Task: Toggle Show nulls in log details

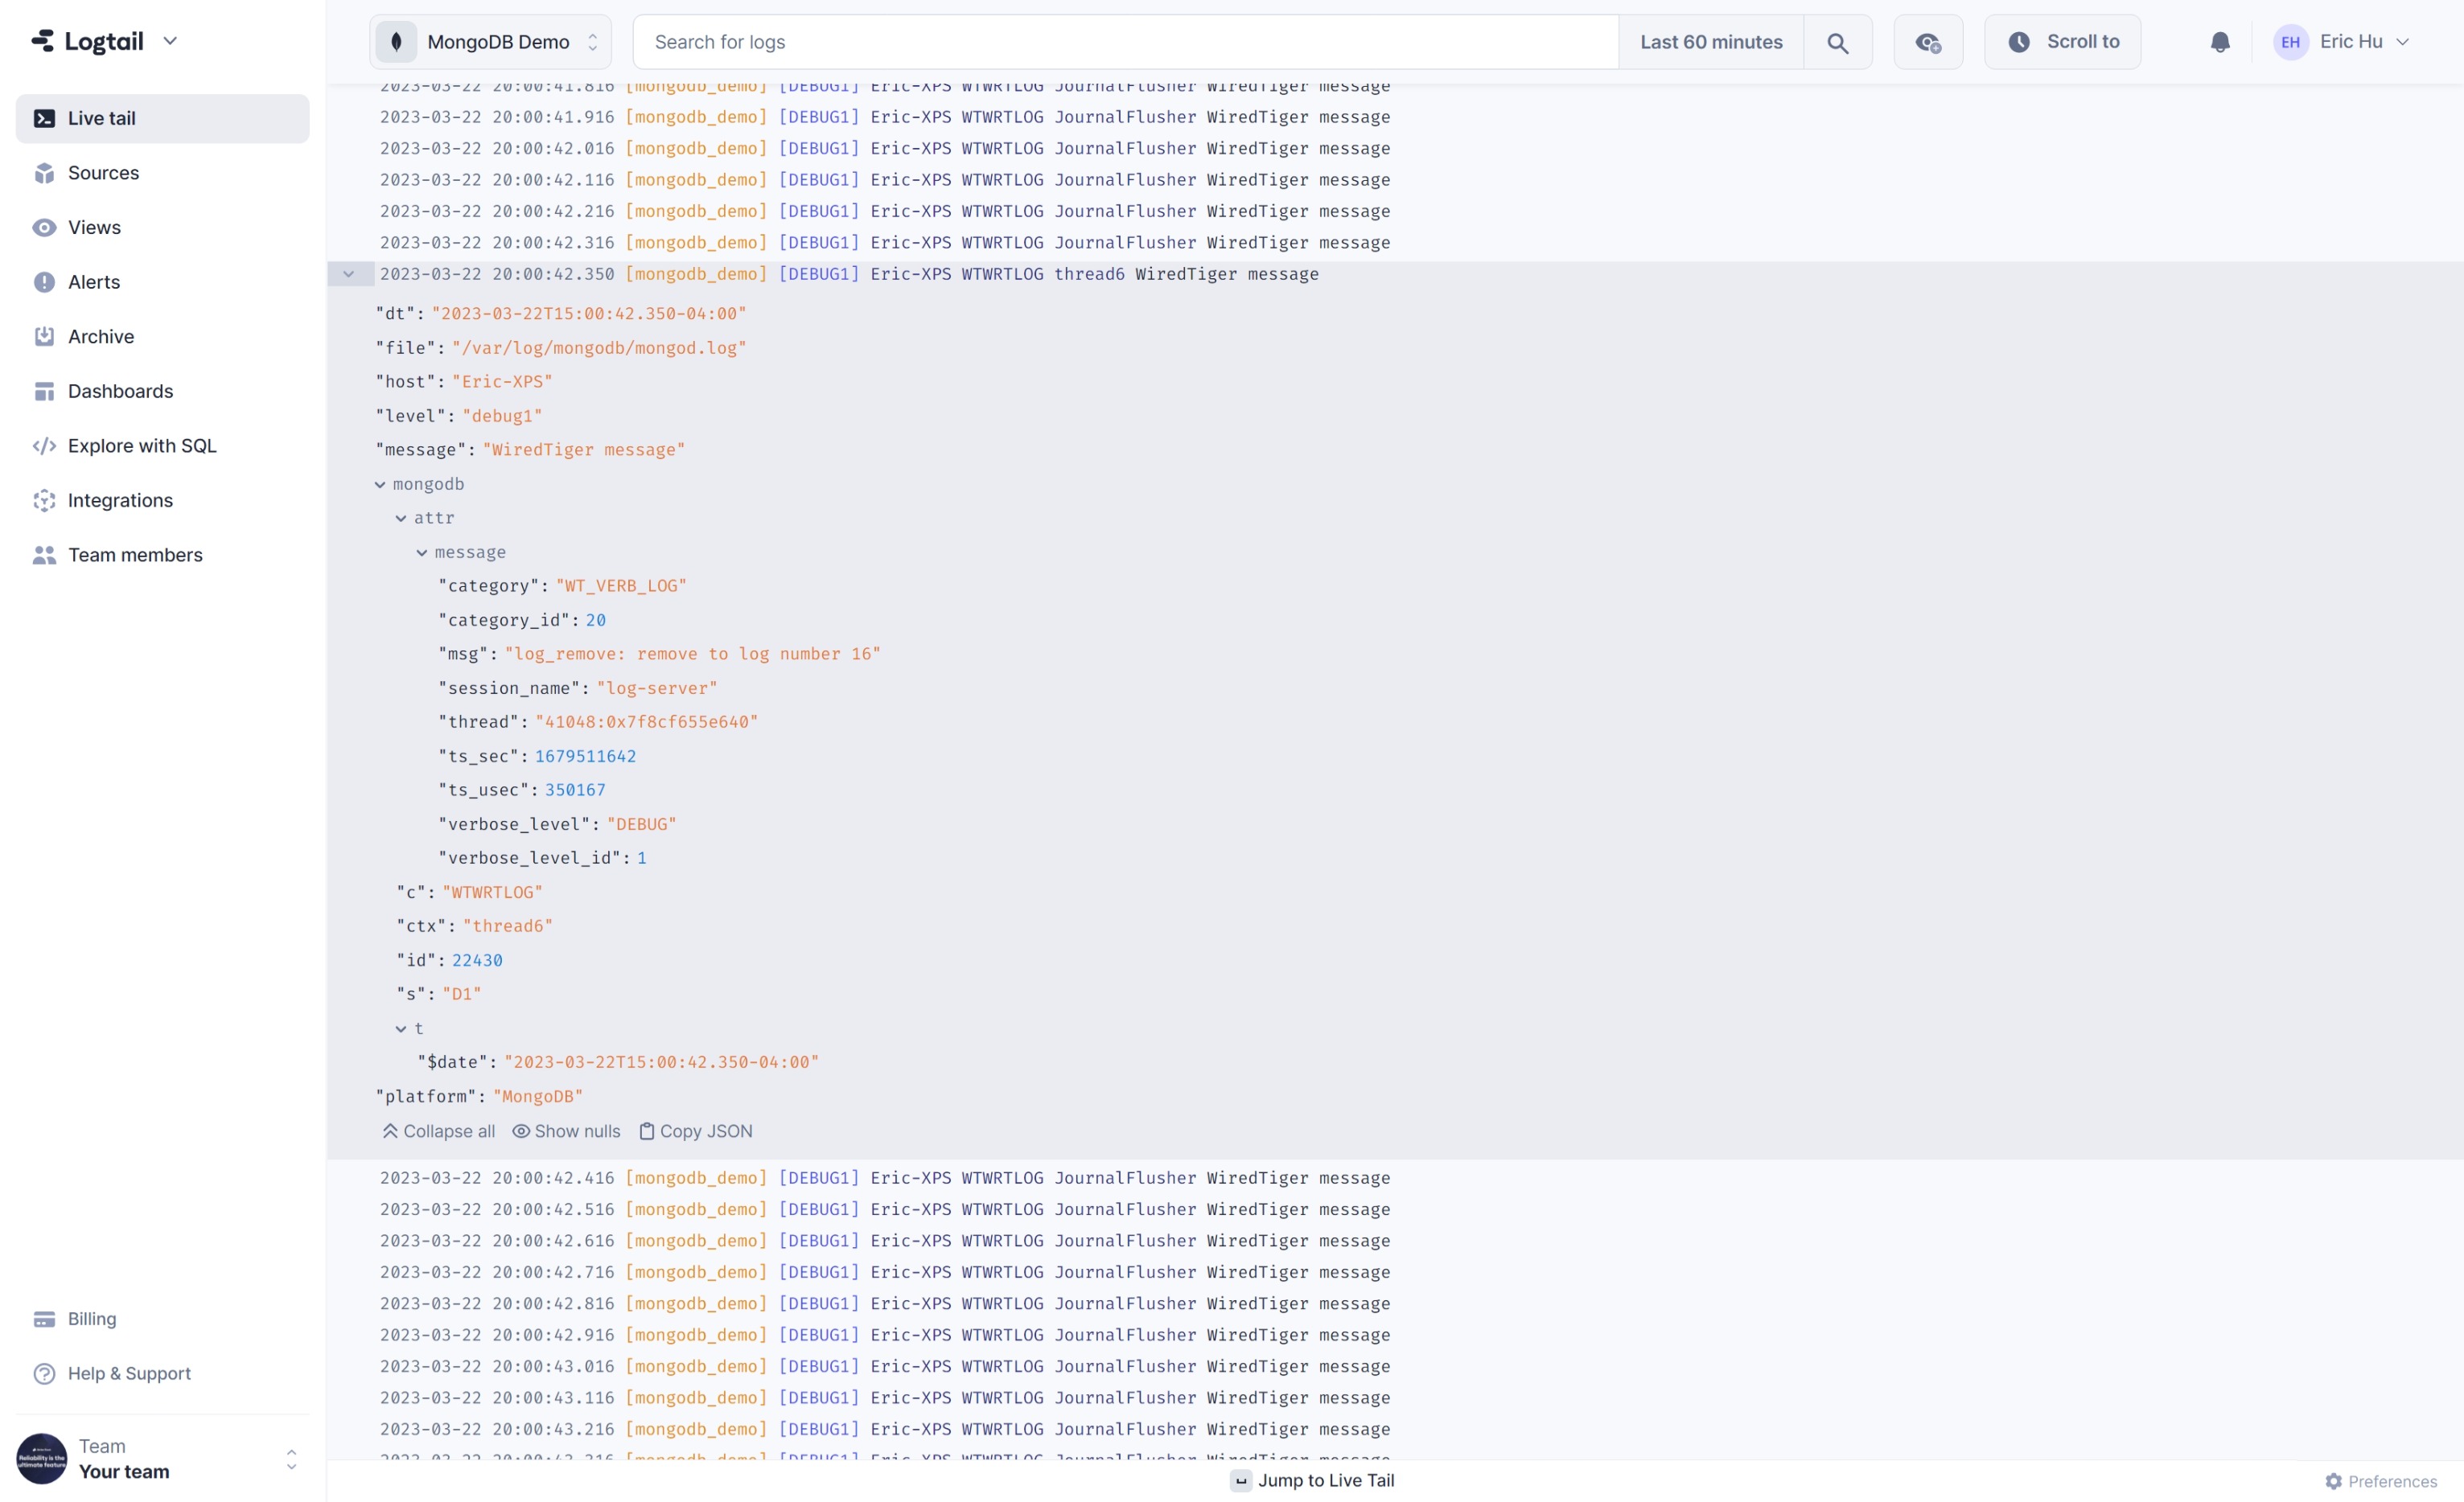Action: [x=566, y=1131]
